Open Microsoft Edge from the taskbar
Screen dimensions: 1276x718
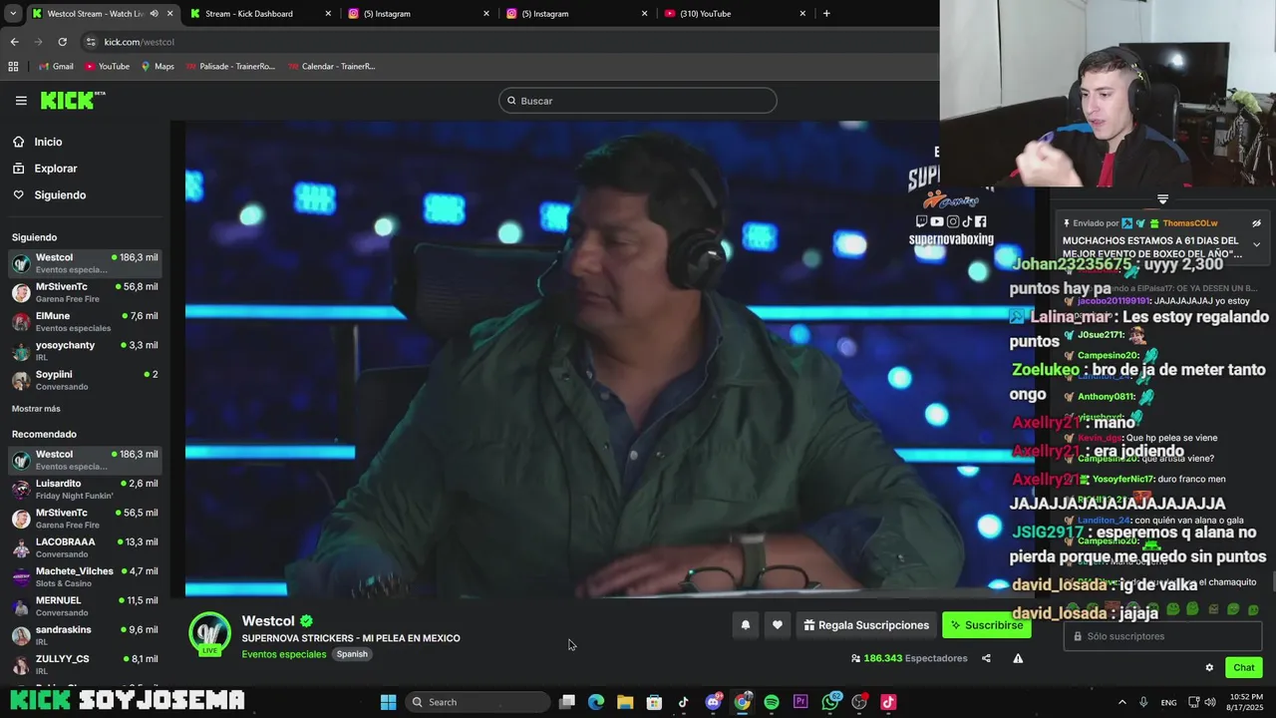coord(596,702)
